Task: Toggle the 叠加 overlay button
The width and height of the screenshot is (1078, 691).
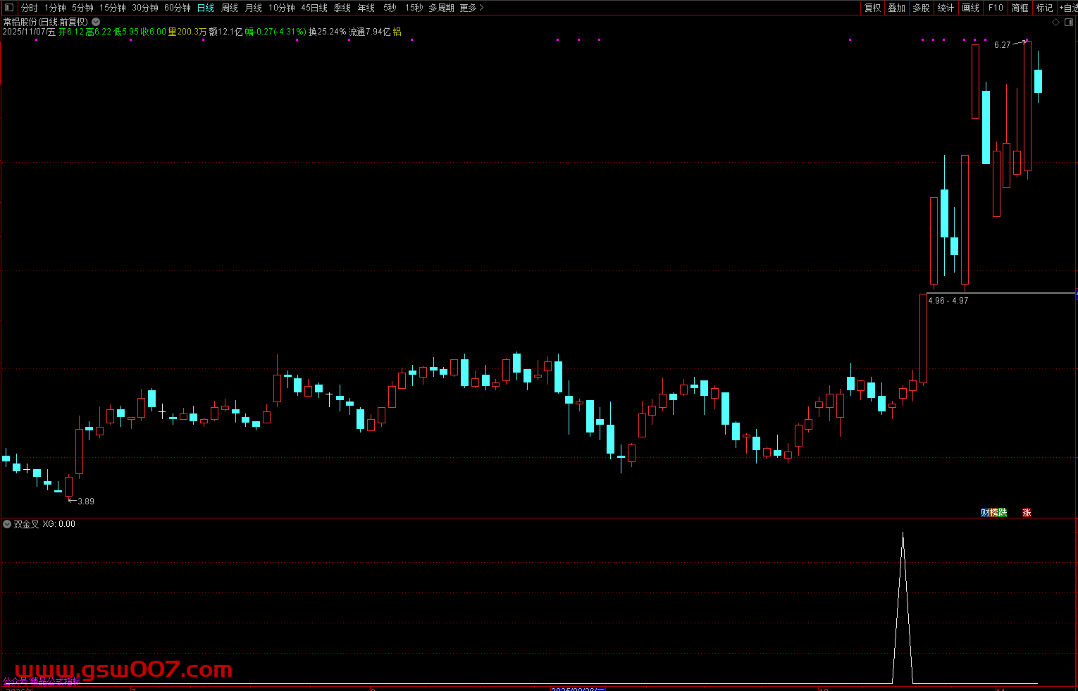Action: [897, 8]
